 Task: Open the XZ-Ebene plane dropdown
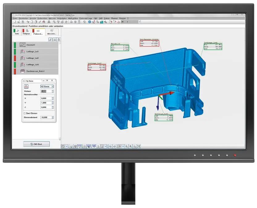point(52,87)
